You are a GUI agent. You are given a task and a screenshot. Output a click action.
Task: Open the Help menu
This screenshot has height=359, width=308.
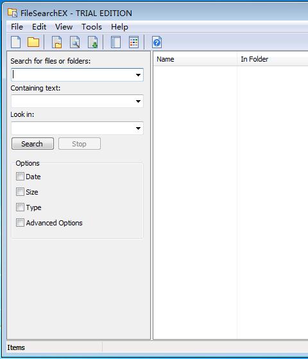[119, 27]
